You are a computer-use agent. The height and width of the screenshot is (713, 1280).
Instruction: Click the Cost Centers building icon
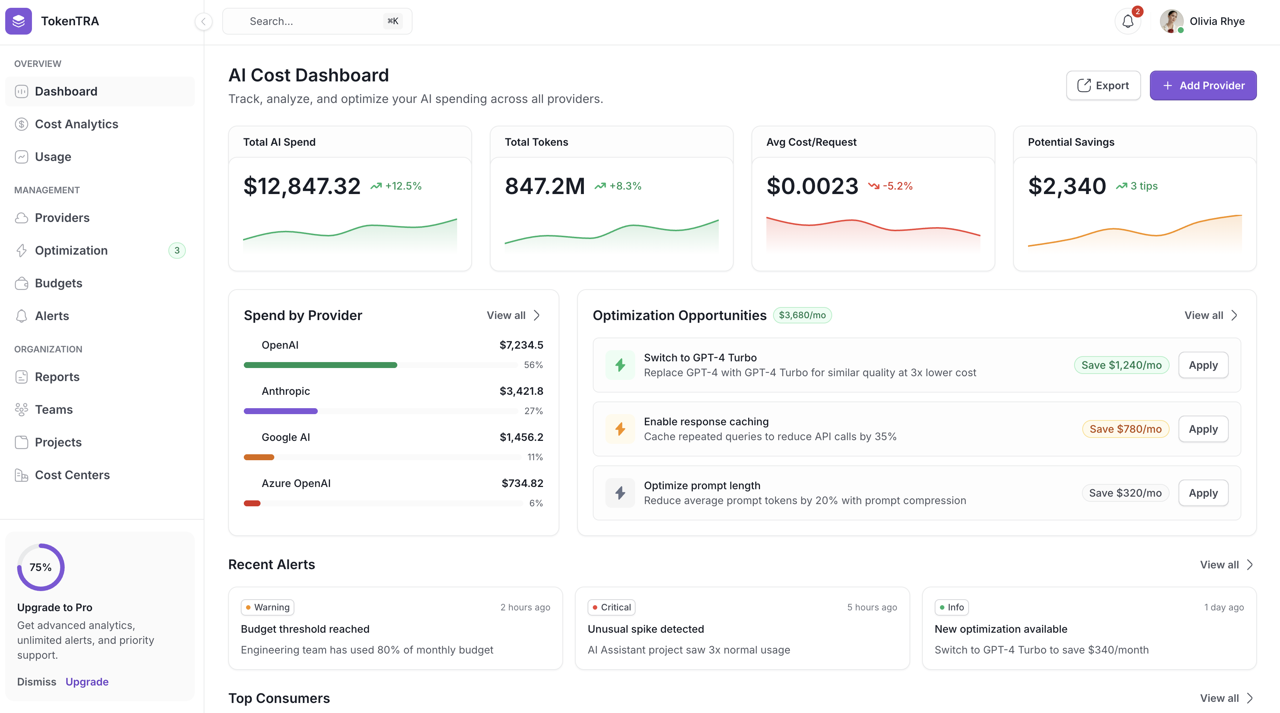coord(21,475)
